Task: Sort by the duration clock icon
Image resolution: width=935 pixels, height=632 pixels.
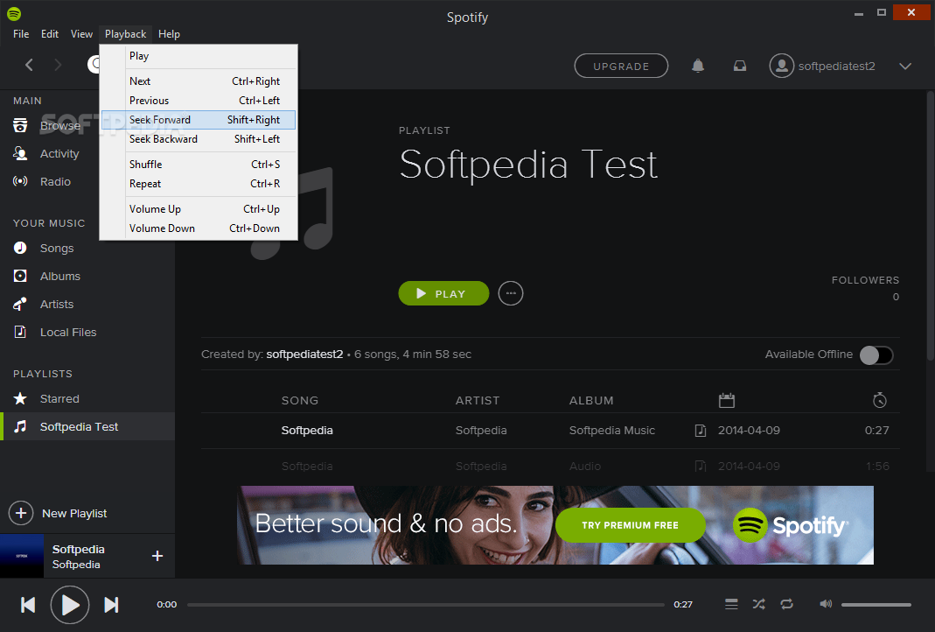Action: pos(880,400)
